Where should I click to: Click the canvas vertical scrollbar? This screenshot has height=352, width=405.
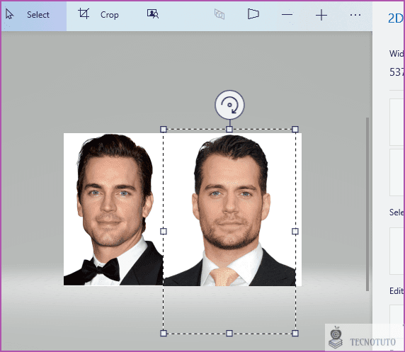367,204
